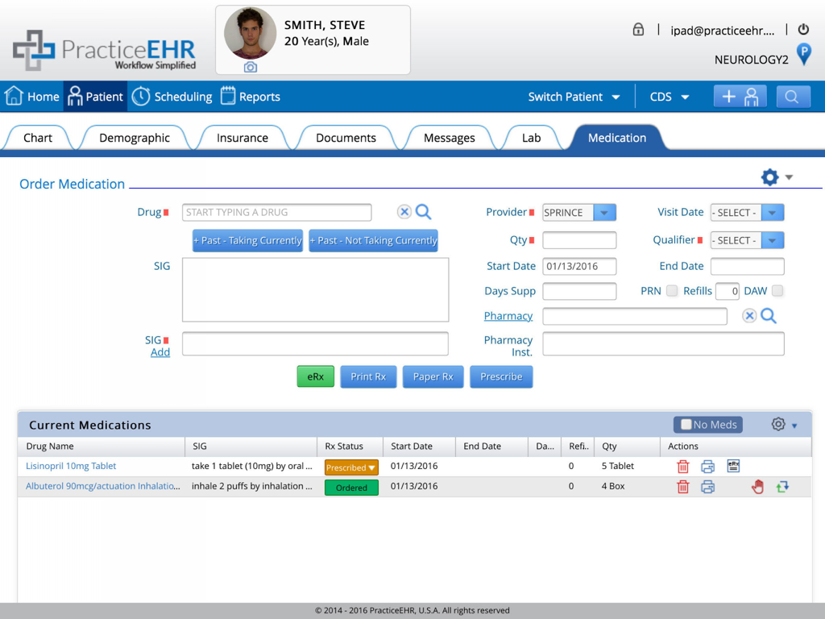
Task: Open the Pharmacy link
Action: pos(508,316)
